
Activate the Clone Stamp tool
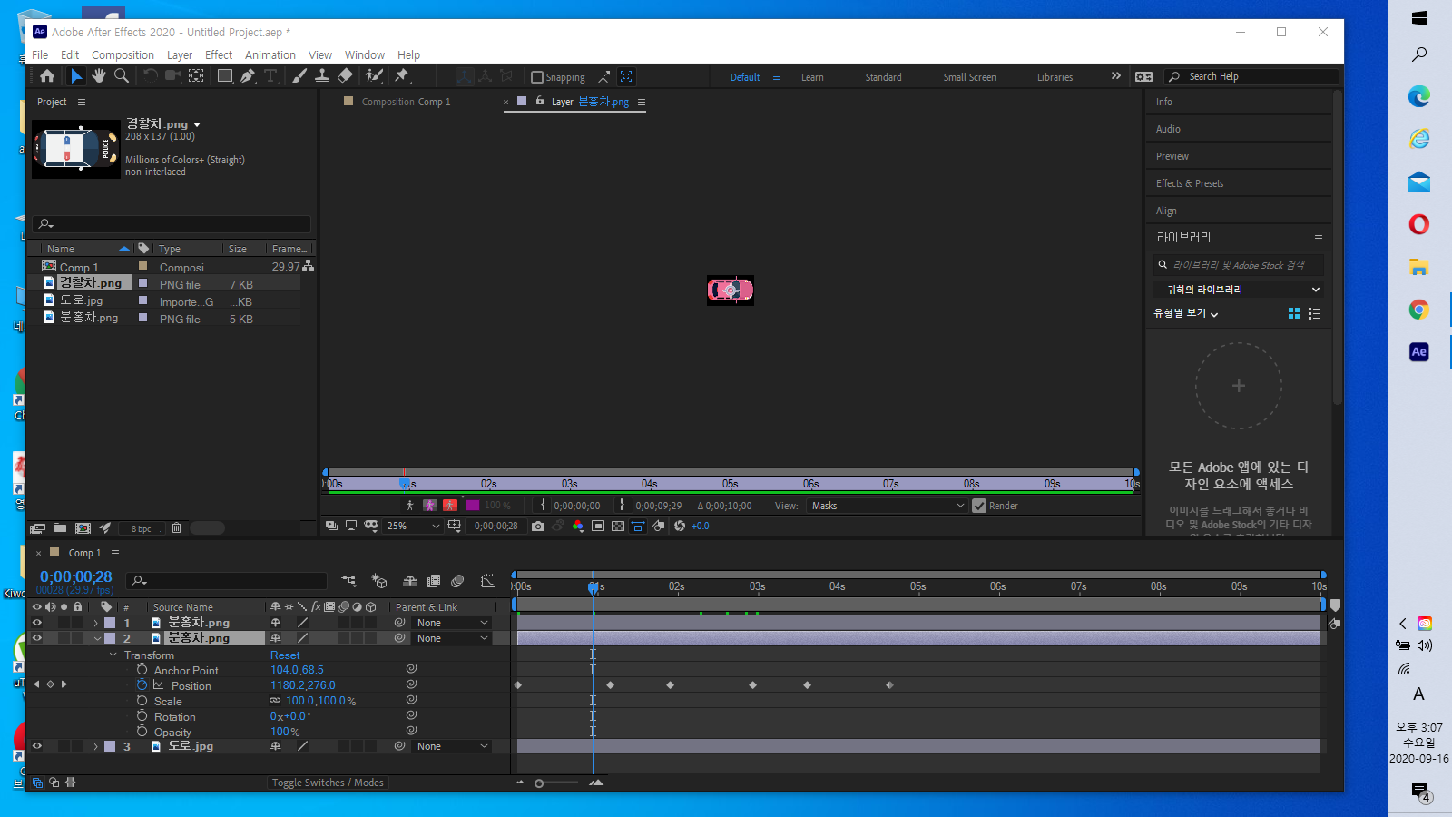(322, 76)
